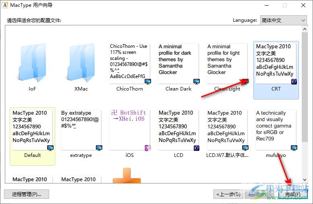Click the monitor icon on mufunyo preview

[294, 148]
